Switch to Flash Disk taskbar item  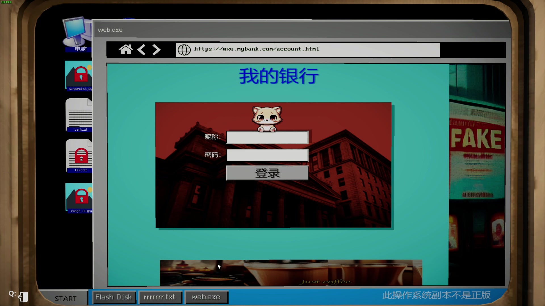114,297
